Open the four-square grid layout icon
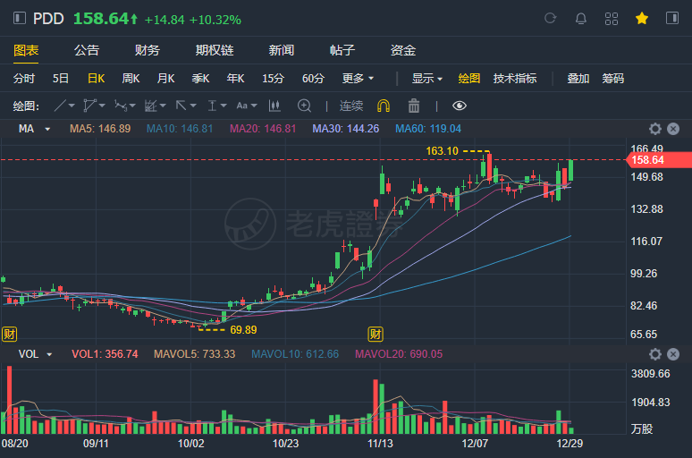The image size is (692, 458). pos(612,19)
